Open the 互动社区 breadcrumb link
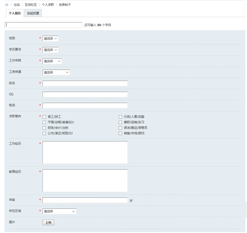The height and width of the screenshot is (233, 247). click(31, 5)
